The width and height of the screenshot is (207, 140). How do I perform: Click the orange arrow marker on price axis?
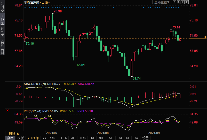[205, 37]
